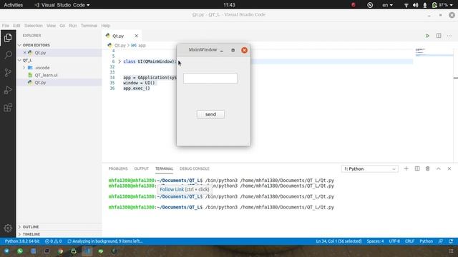The height and width of the screenshot is (257, 458).
Task: Run Python file with the play icon
Action: (427, 36)
